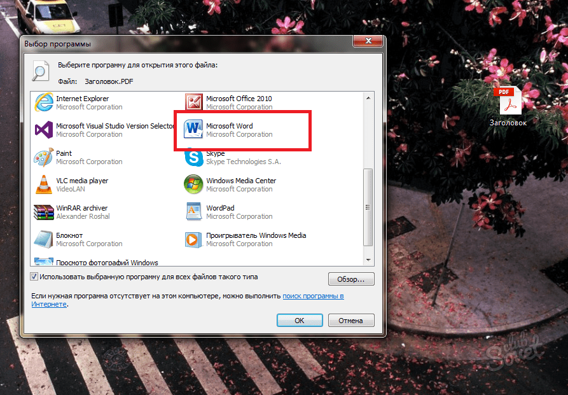This screenshot has width=568, height=395.
Task: Select the Просмотр фотографий Windows label
Action: click(x=107, y=262)
